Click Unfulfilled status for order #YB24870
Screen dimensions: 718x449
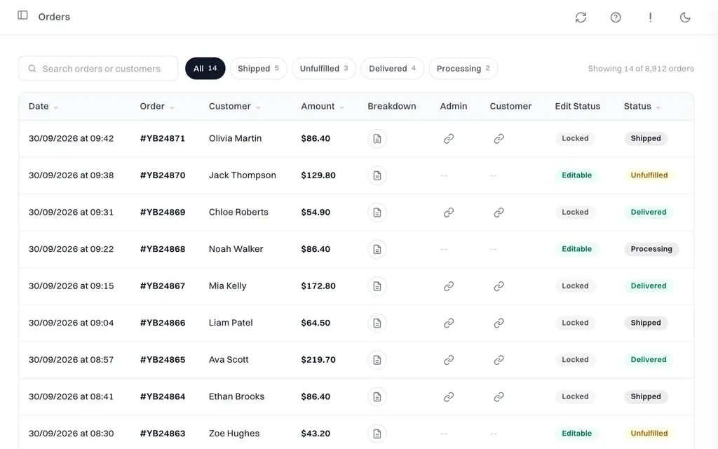pos(649,175)
